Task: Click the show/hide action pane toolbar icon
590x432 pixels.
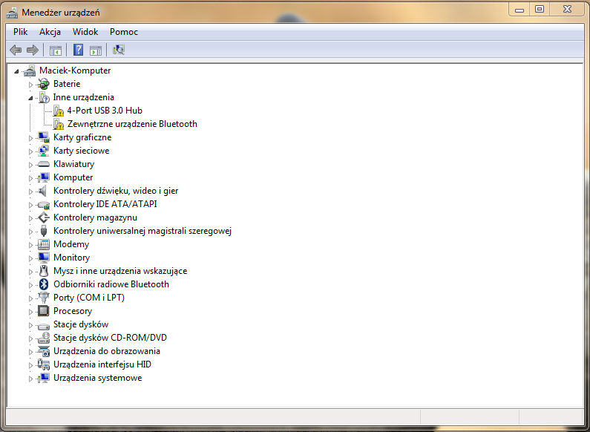Action: click(x=96, y=50)
